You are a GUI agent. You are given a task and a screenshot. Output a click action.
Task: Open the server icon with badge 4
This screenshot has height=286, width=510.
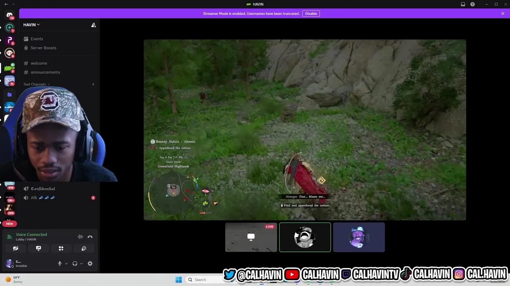pyautogui.click(x=10, y=53)
